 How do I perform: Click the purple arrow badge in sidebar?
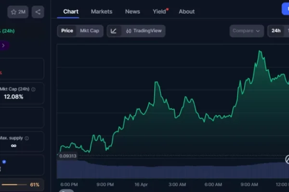4,46
